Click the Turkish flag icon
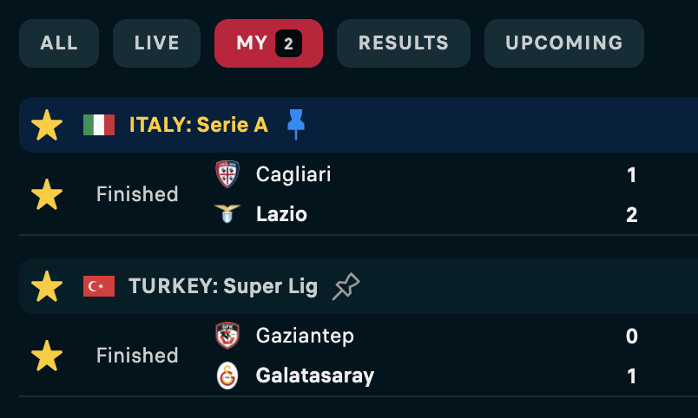The image size is (698, 418). click(x=99, y=286)
